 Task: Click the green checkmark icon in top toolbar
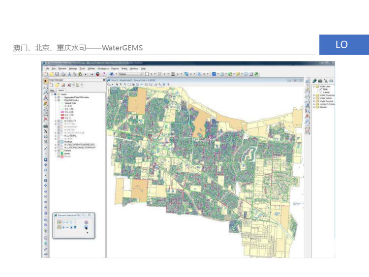click(x=256, y=74)
